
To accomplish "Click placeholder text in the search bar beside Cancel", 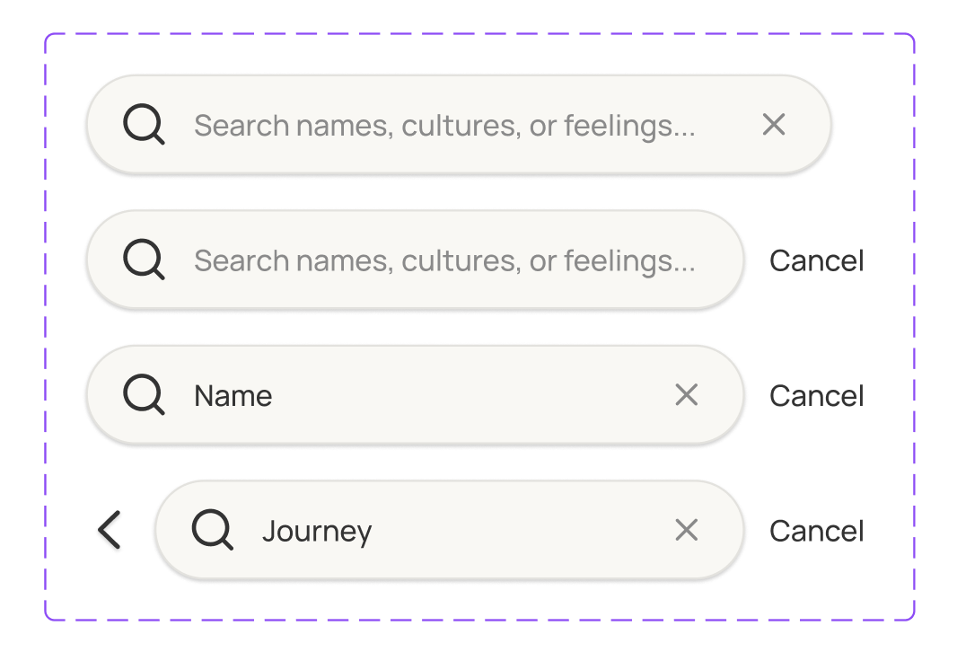I will [x=444, y=261].
